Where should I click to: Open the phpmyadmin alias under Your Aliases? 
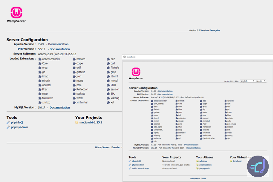[206, 165]
